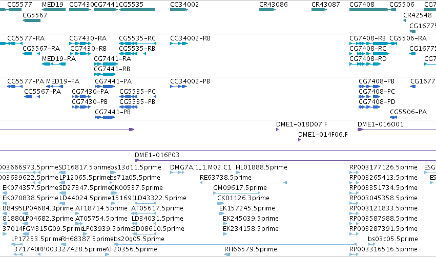The image size is (436, 257).
Task: Open EST CK01126.3prime label
Action: [243, 198]
